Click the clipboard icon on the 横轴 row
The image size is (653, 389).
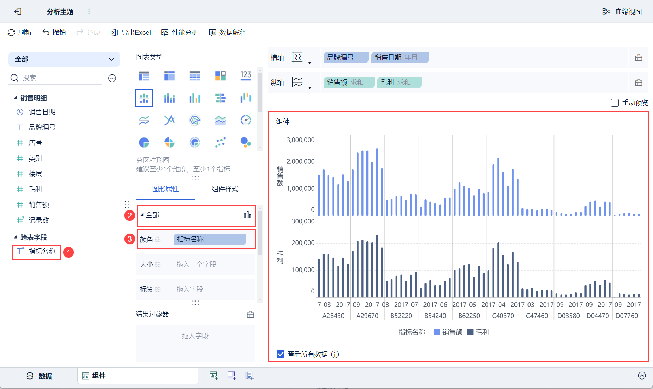[x=639, y=58]
